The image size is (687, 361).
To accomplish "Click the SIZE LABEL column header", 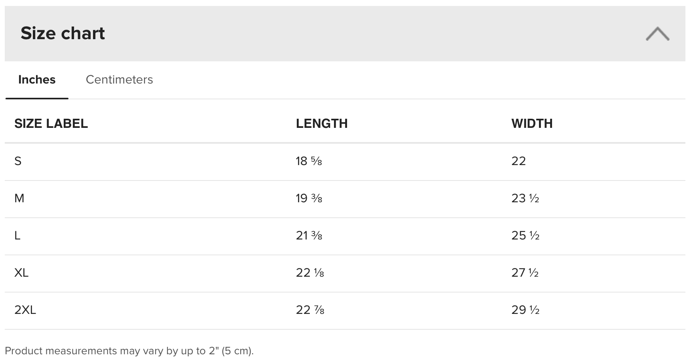I will [51, 123].
